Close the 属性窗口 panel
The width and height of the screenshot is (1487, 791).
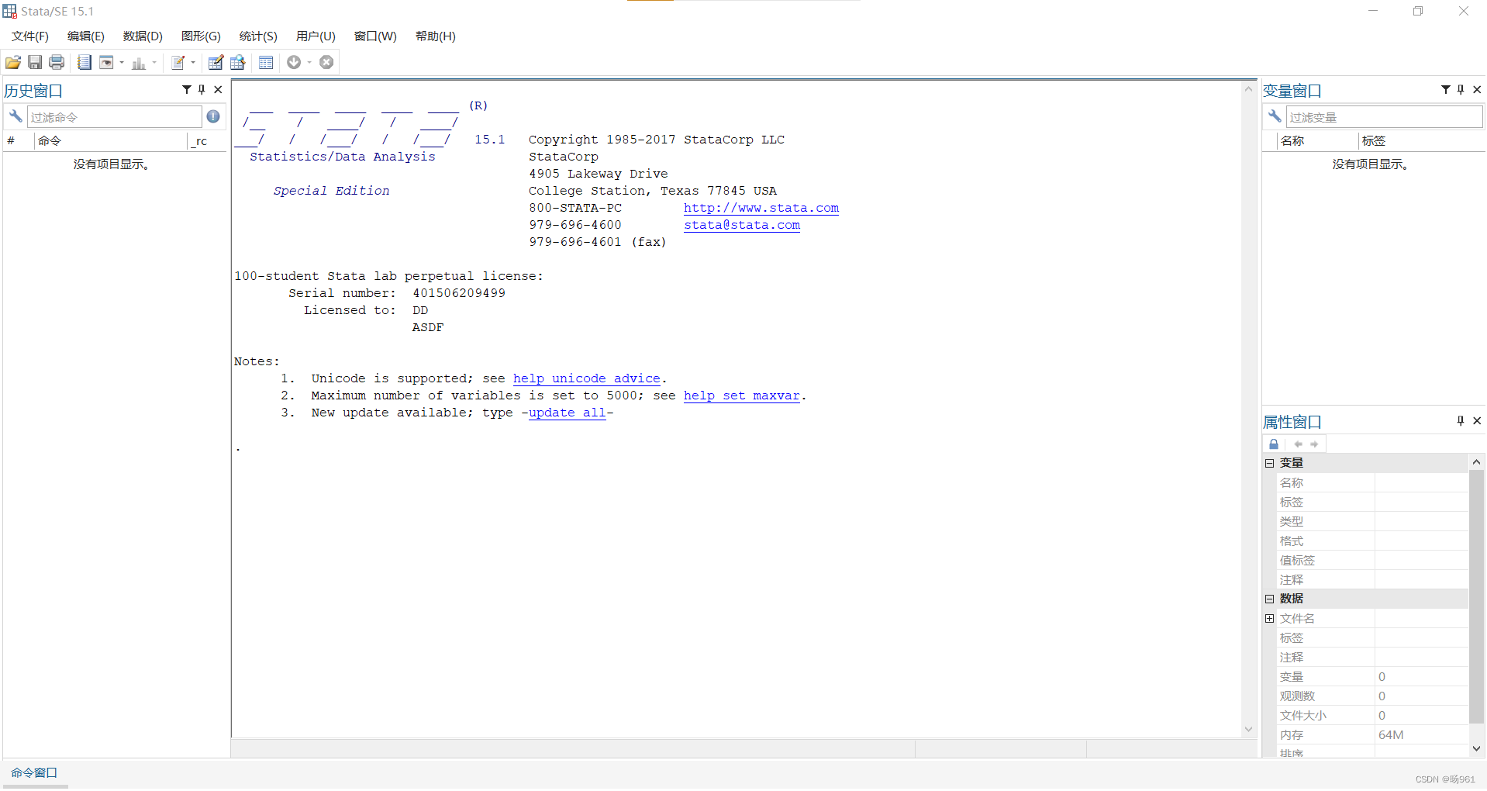(x=1477, y=421)
